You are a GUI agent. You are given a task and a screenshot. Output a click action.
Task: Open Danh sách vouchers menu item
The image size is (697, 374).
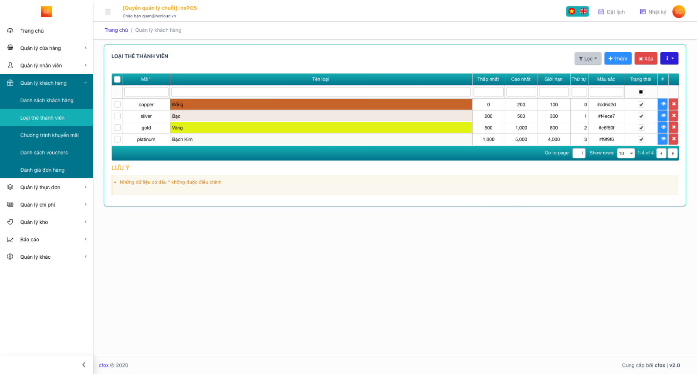[x=44, y=153]
